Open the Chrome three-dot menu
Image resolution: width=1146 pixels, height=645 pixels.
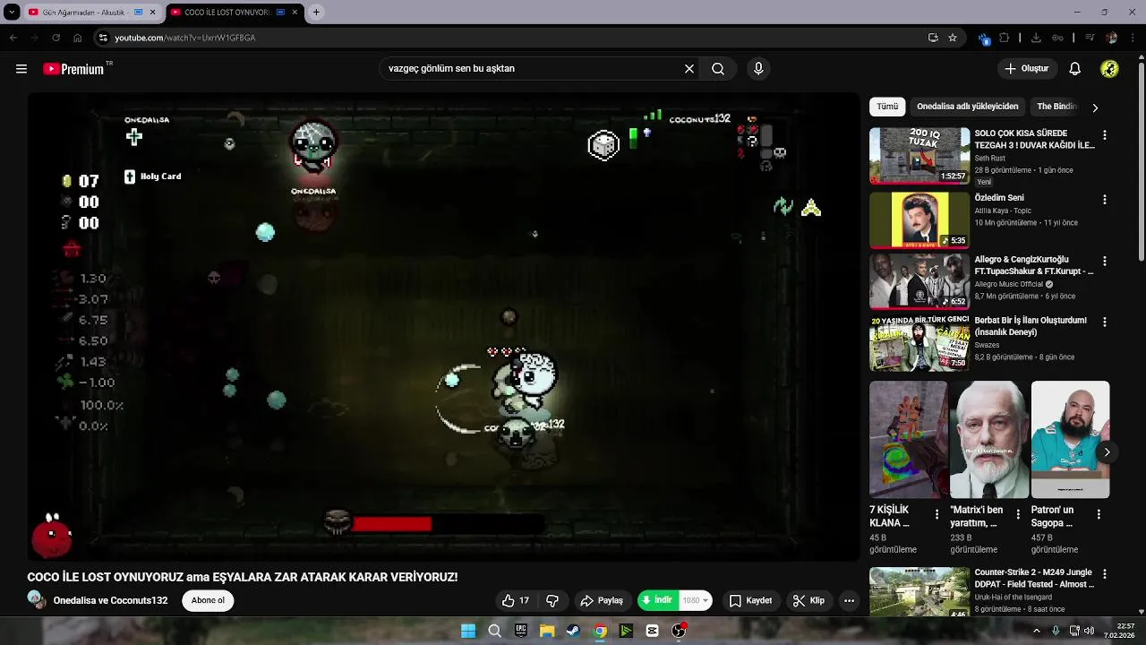[1133, 38]
